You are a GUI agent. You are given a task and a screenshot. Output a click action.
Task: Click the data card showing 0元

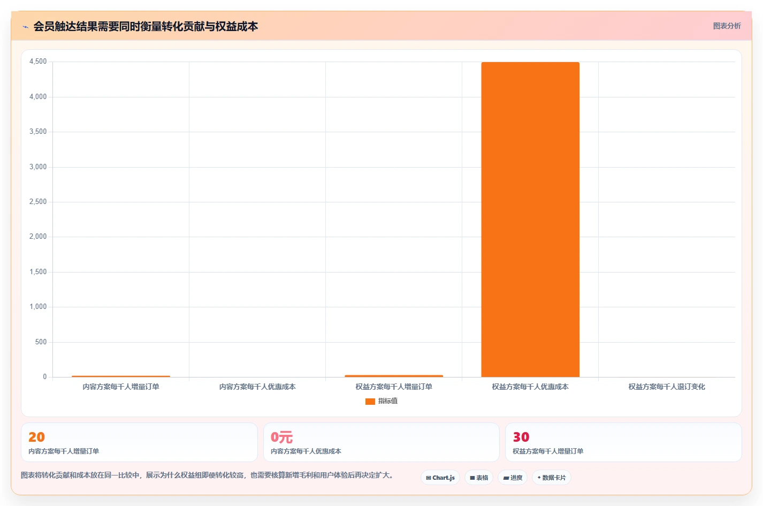coord(381,442)
